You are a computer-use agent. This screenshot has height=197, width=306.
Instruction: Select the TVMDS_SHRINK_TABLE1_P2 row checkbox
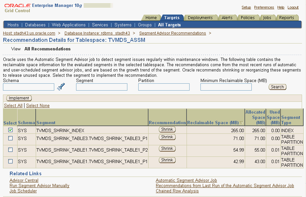[11, 150]
